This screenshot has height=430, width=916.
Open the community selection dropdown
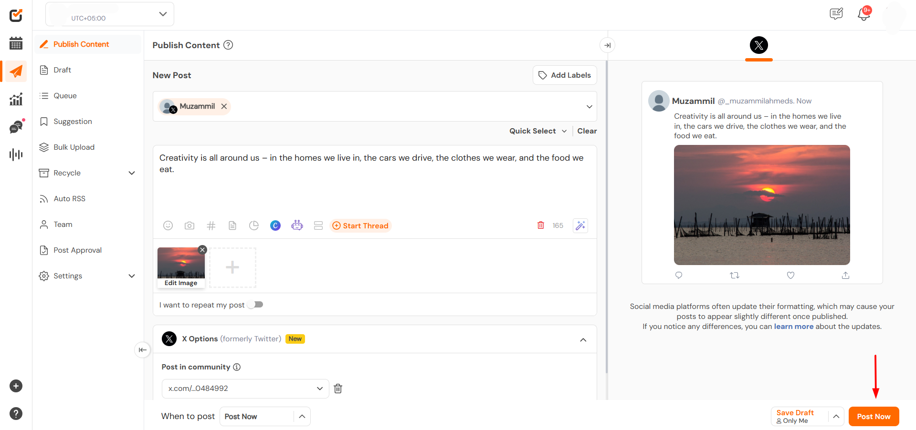pos(245,389)
